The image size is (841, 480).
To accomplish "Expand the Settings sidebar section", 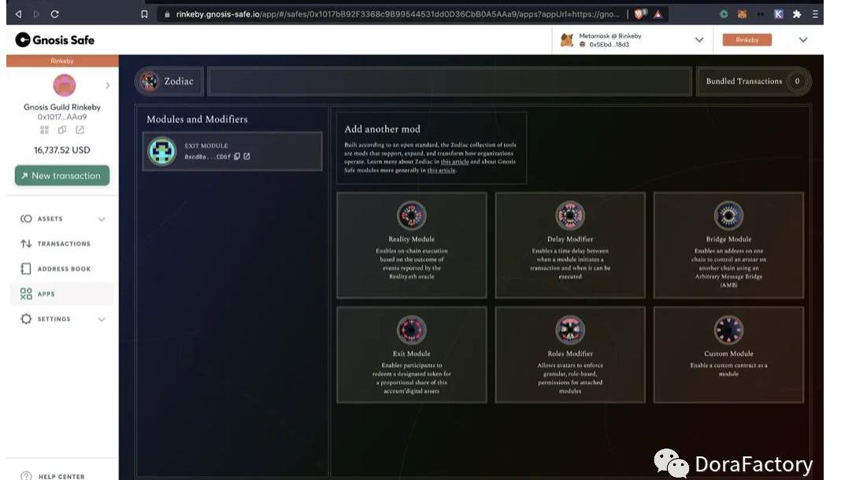I will (102, 319).
